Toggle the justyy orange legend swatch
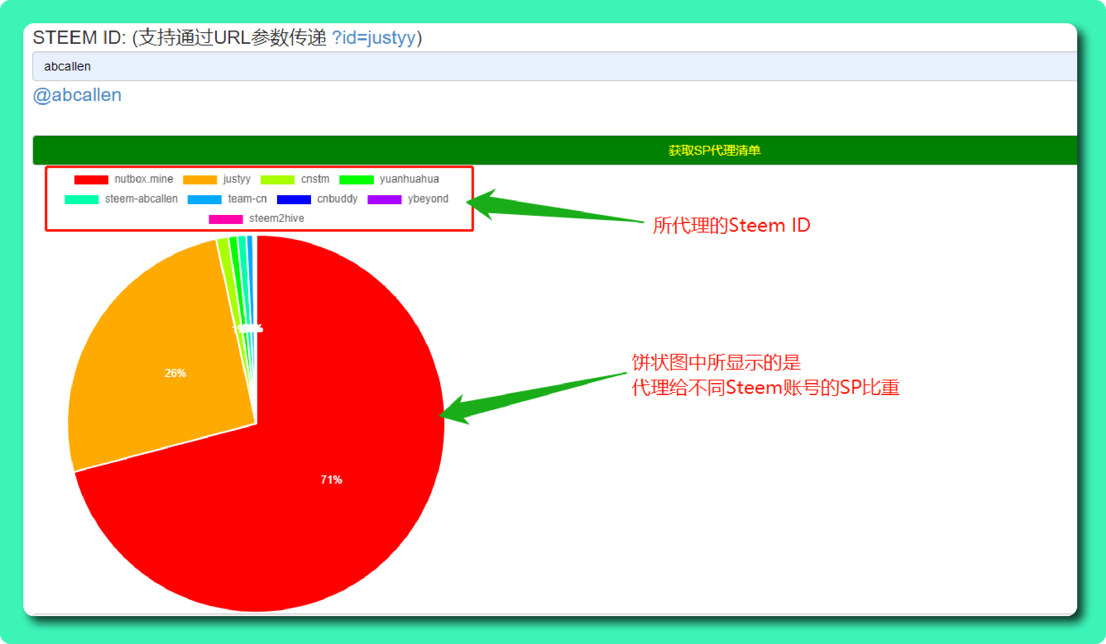The height and width of the screenshot is (644, 1106). coord(200,180)
